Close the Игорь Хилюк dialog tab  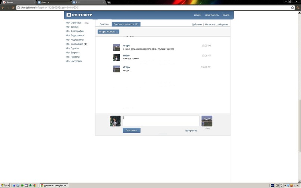pos(117,32)
